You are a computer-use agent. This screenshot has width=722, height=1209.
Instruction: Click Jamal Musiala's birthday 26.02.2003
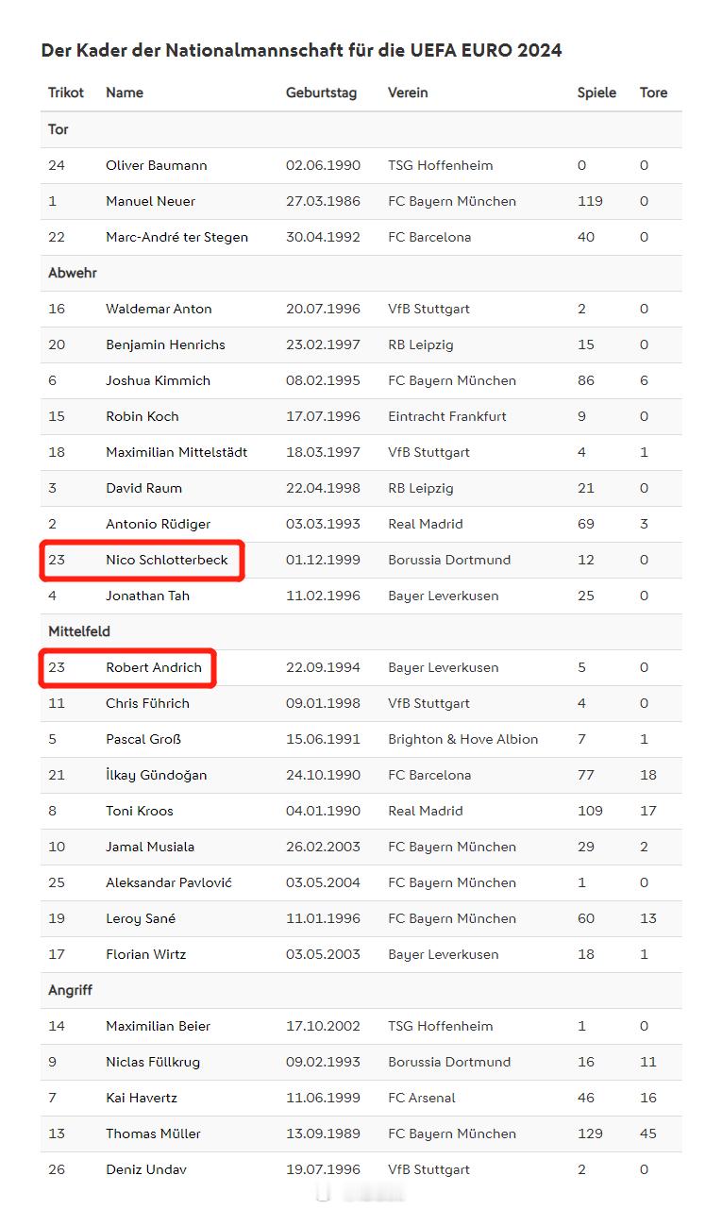coord(323,847)
